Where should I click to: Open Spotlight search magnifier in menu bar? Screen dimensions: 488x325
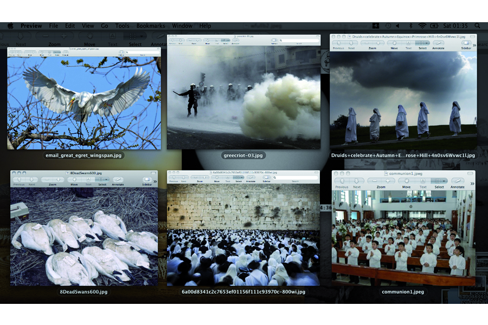pyautogui.click(x=477, y=26)
